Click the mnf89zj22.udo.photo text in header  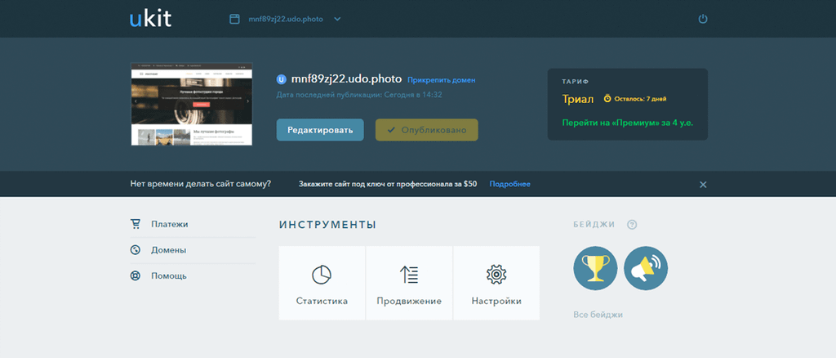point(286,19)
